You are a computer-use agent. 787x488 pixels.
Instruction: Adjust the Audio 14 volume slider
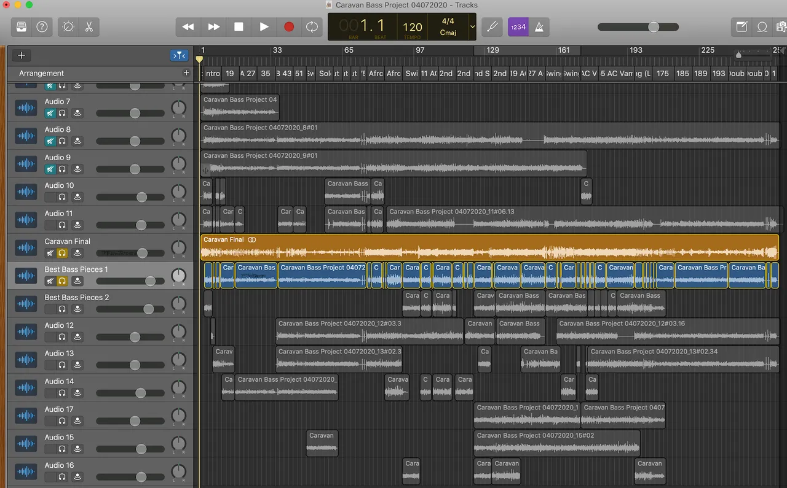(130, 393)
